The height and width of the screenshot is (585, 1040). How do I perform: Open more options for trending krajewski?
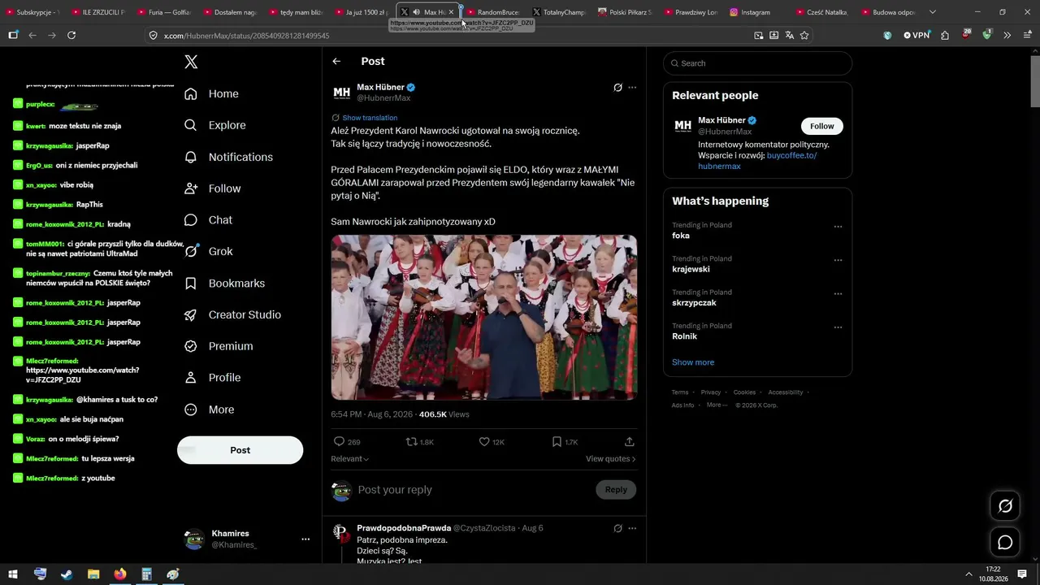click(838, 260)
